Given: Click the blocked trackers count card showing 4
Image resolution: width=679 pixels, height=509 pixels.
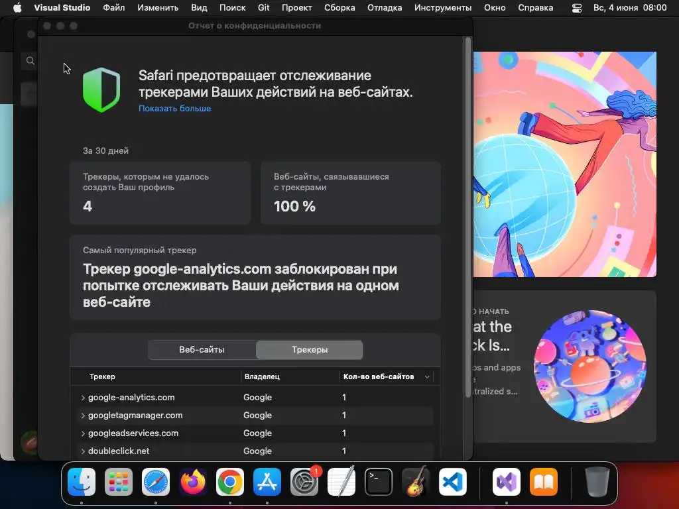Looking at the screenshot, I should [160, 193].
